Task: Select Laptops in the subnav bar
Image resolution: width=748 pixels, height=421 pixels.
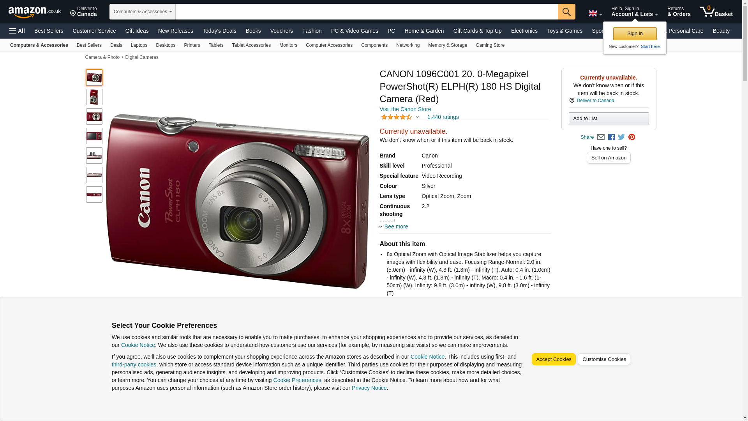Action: click(139, 45)
